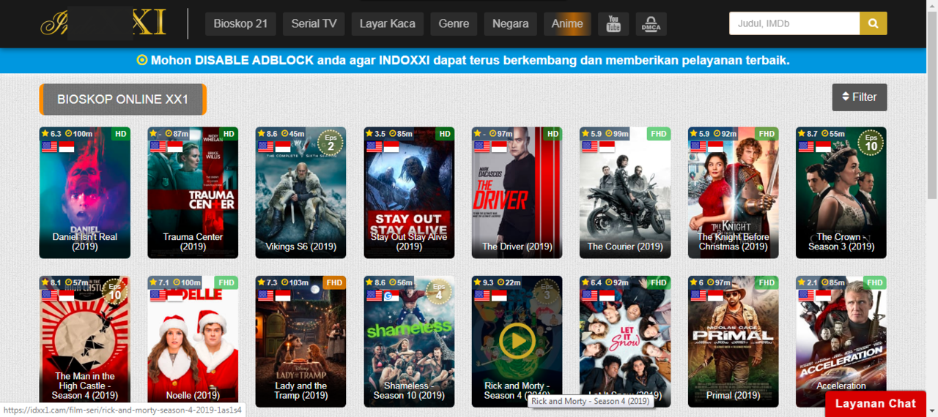This screenshot has height=417, width=938.
Task: Open Stay Out Stay Alive (2019) poster
Action: coord(409,192)
